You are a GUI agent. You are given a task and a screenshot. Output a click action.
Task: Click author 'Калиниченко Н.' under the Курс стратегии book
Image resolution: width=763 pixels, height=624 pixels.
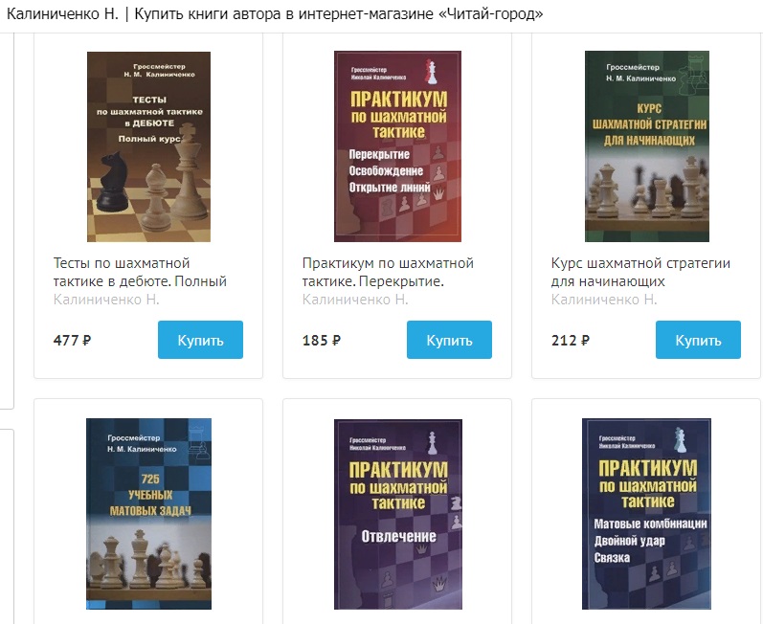(604, 300)
